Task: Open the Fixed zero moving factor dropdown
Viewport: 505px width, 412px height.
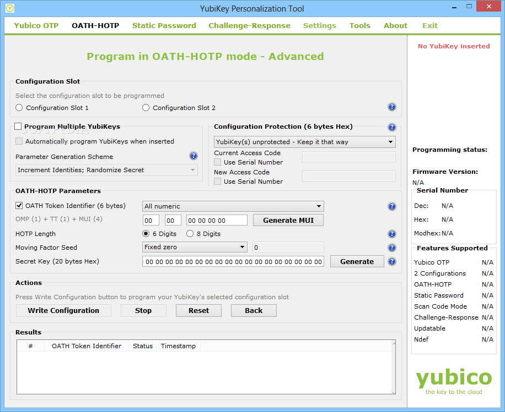Action: pyautogui.click(x=195, y=247)
